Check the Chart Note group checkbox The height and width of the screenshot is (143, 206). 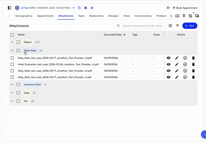point(18,50)
